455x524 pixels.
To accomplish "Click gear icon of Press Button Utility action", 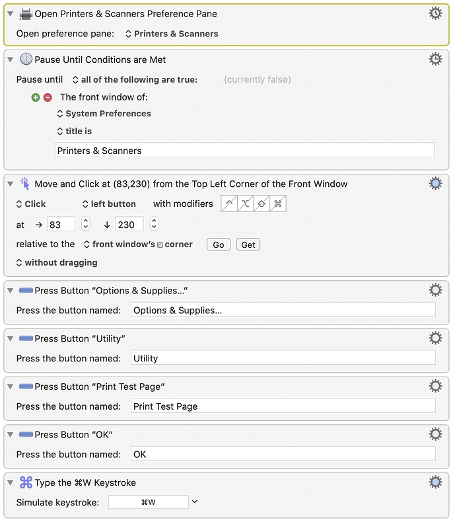I will 435,338.
